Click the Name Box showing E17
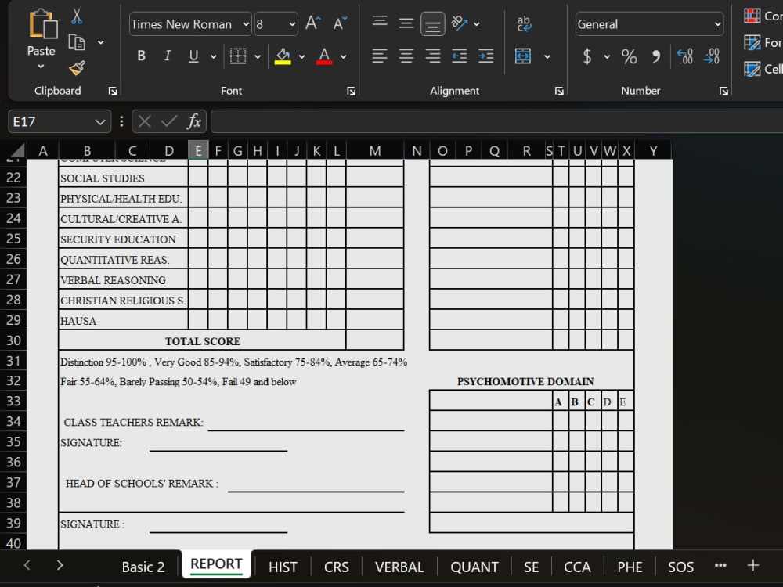 coord(60,121)
